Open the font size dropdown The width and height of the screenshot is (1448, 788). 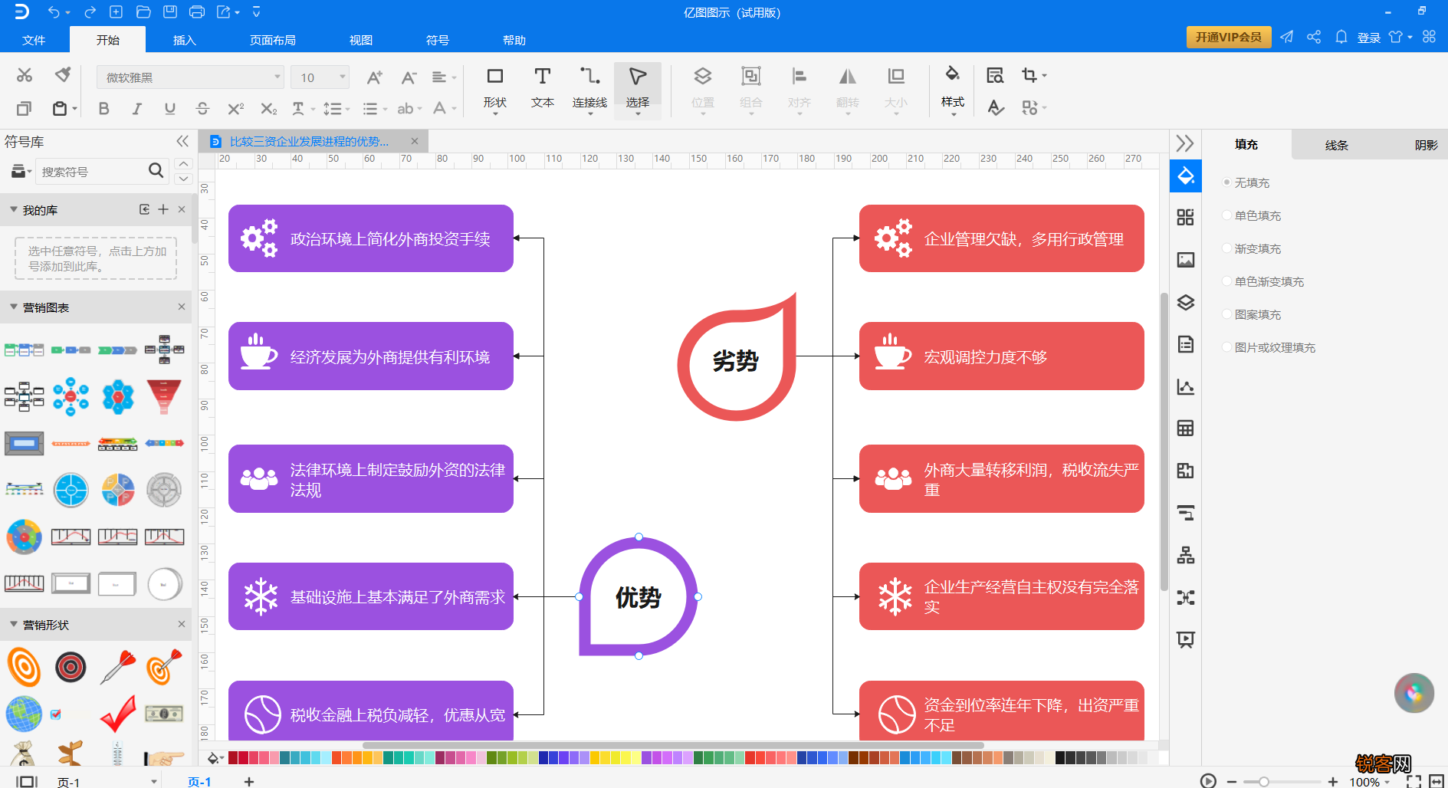342,77
